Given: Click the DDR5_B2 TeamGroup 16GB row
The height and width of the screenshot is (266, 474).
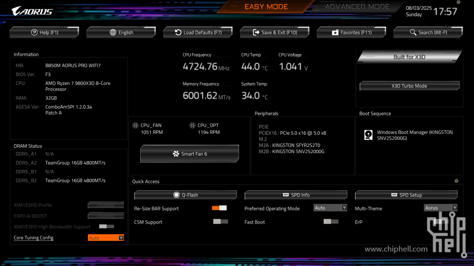Looking at the screenshot, I should click(60, 181).
